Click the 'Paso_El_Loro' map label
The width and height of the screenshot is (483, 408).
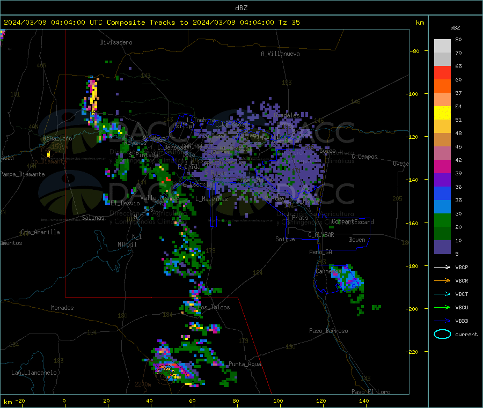pyautogui.click(x=371, y=392)
